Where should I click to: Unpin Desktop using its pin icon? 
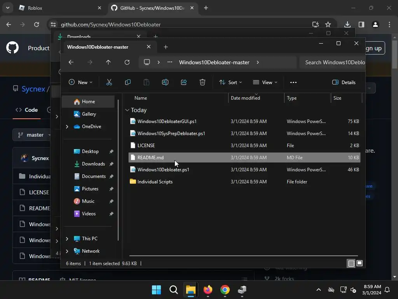[111, 151]
